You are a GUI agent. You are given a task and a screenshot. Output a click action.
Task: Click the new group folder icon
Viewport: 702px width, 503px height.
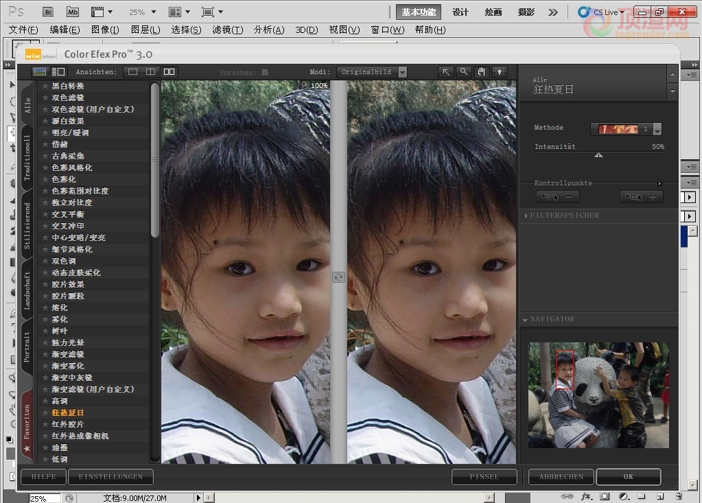coord(642,496)
